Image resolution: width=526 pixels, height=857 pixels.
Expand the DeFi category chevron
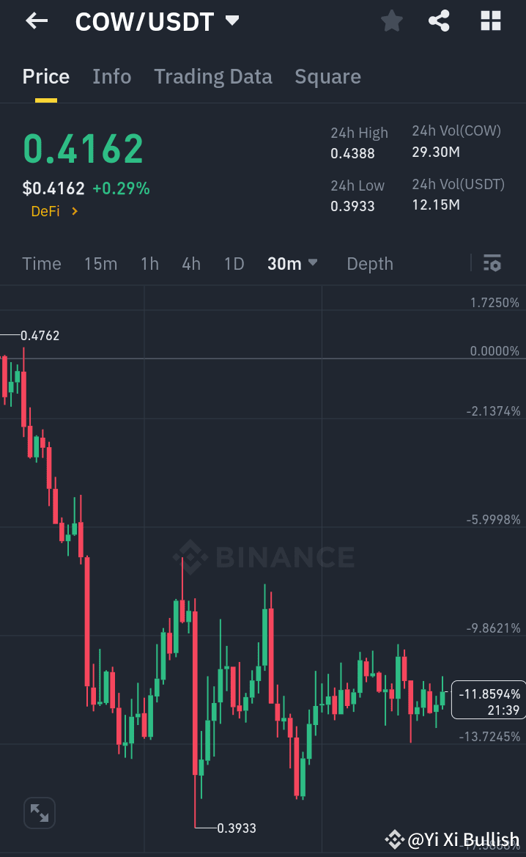point(73,211)
